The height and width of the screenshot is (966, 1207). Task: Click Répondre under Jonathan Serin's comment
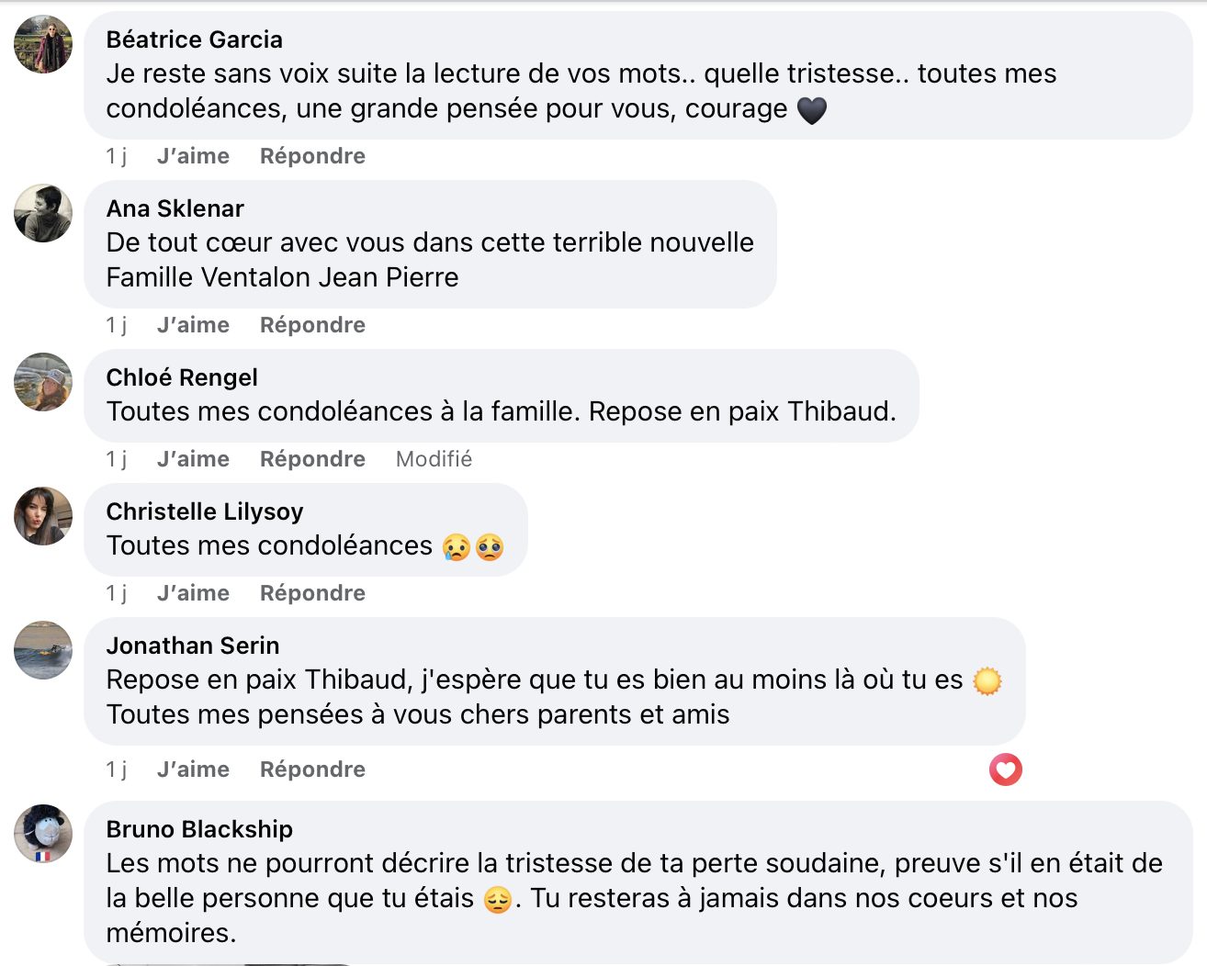tap(312, 769)
